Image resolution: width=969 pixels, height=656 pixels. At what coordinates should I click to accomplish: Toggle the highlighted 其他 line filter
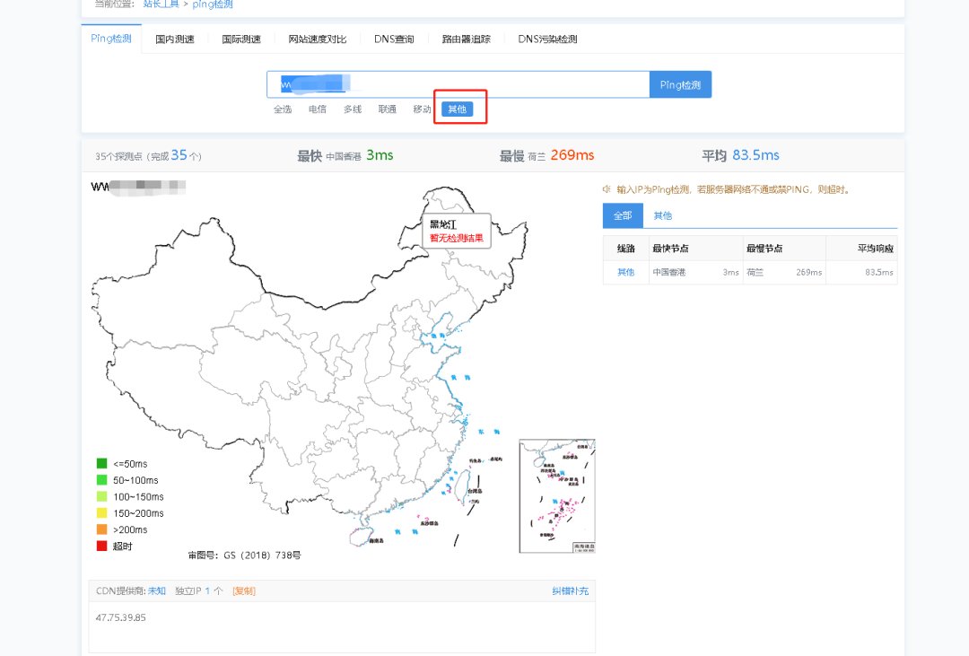coord(458,109)
